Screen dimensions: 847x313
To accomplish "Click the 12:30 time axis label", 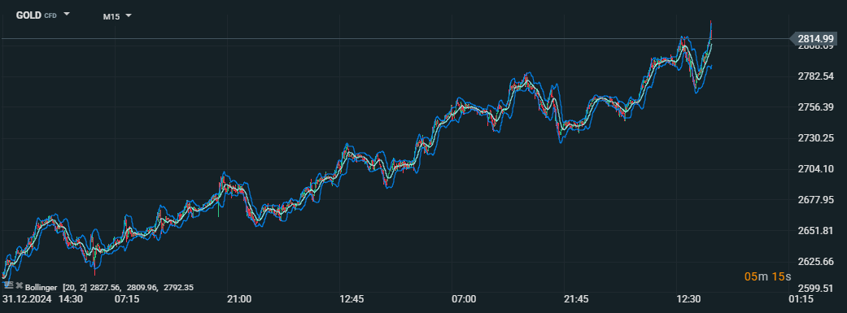I will pyautogui.click(x=688, y=299).
